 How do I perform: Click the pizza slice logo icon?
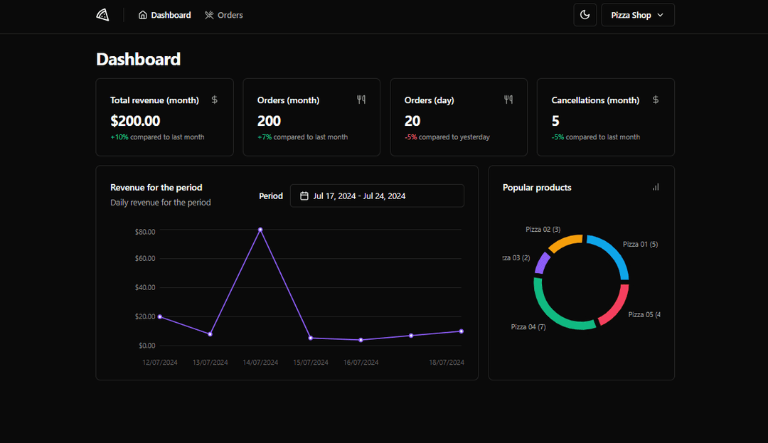point(102,15)
